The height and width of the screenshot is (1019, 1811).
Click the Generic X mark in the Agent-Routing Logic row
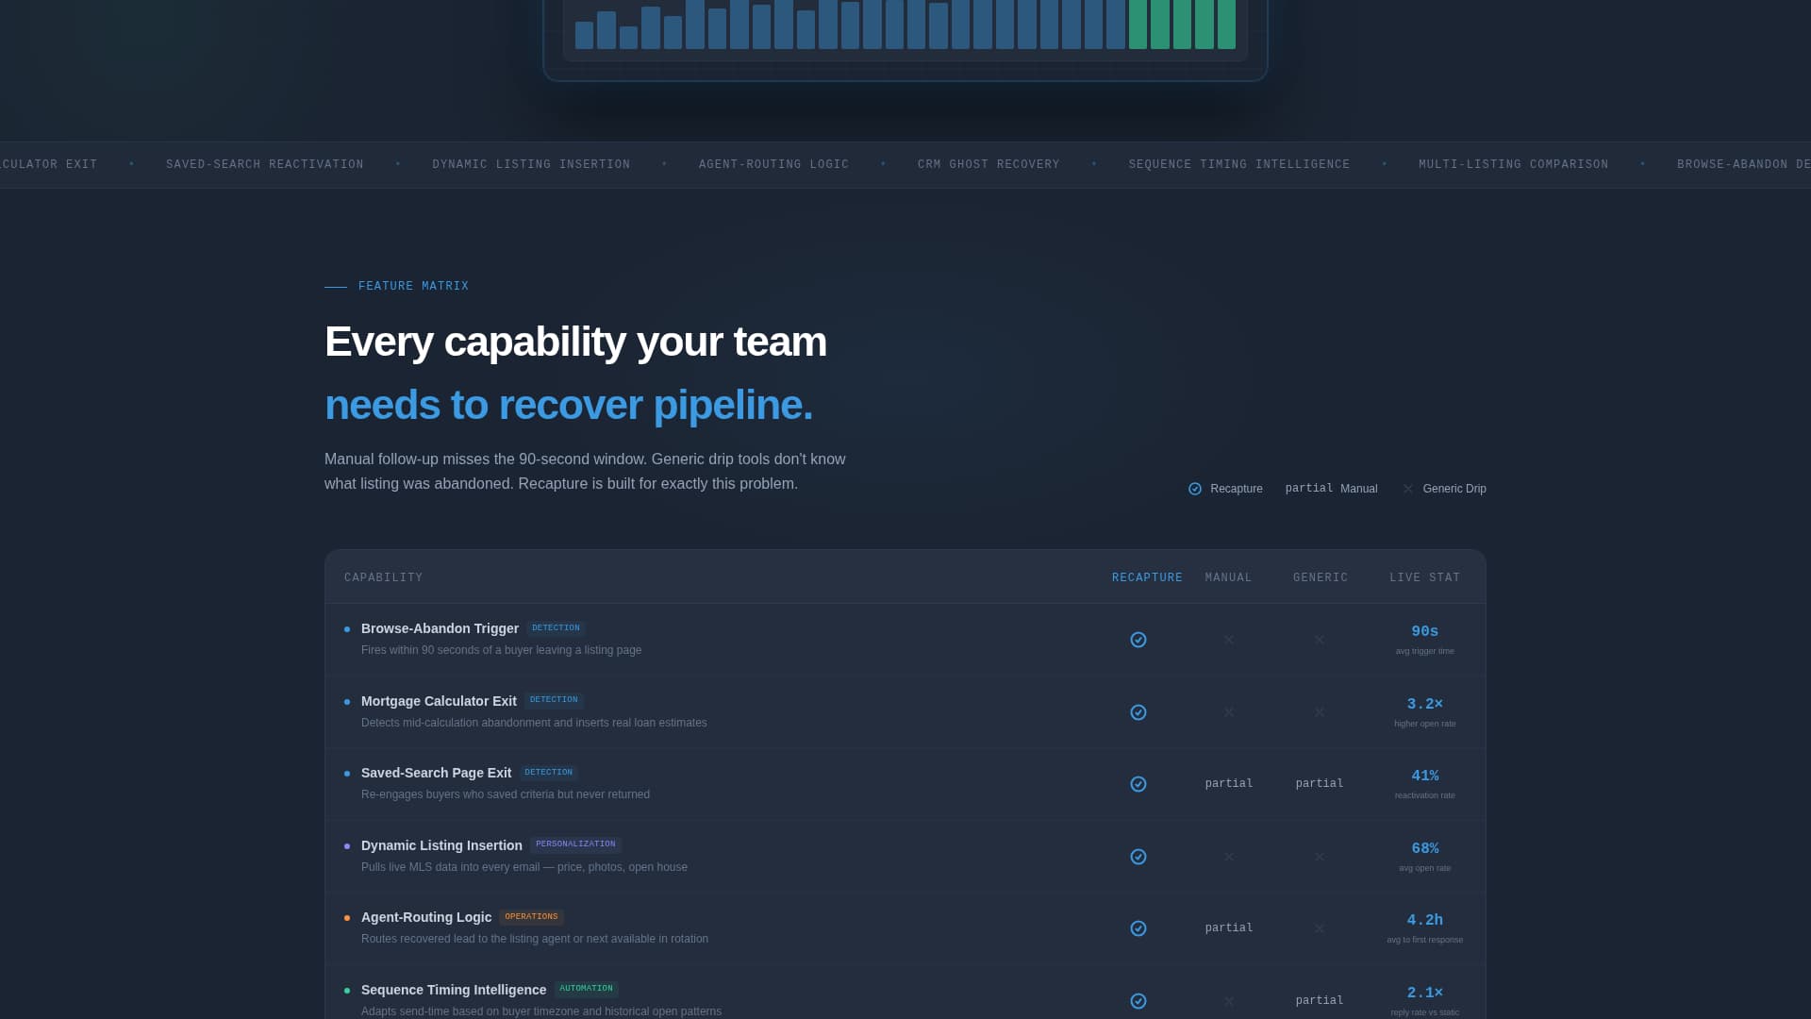coord(1320,928)
